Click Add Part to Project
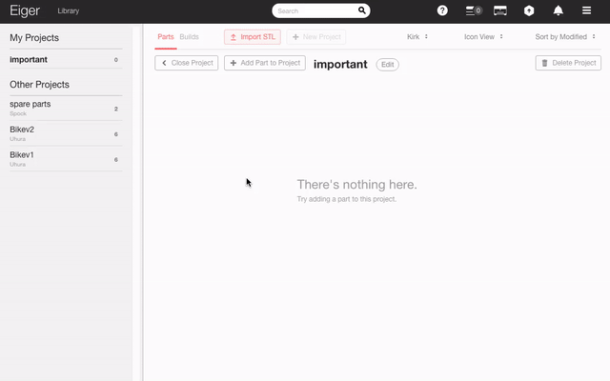 pos(265,63)
